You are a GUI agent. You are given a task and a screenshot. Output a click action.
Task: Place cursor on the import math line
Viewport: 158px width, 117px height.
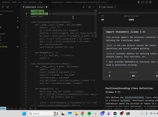point(37,16)
